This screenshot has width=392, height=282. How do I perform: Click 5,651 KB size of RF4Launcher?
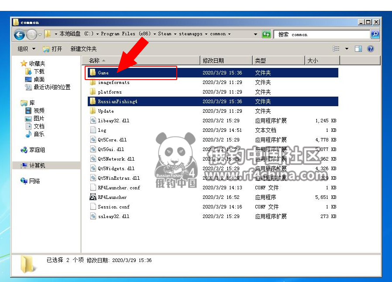(326, 197)
